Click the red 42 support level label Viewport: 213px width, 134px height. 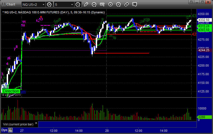(x=194, y=34)
